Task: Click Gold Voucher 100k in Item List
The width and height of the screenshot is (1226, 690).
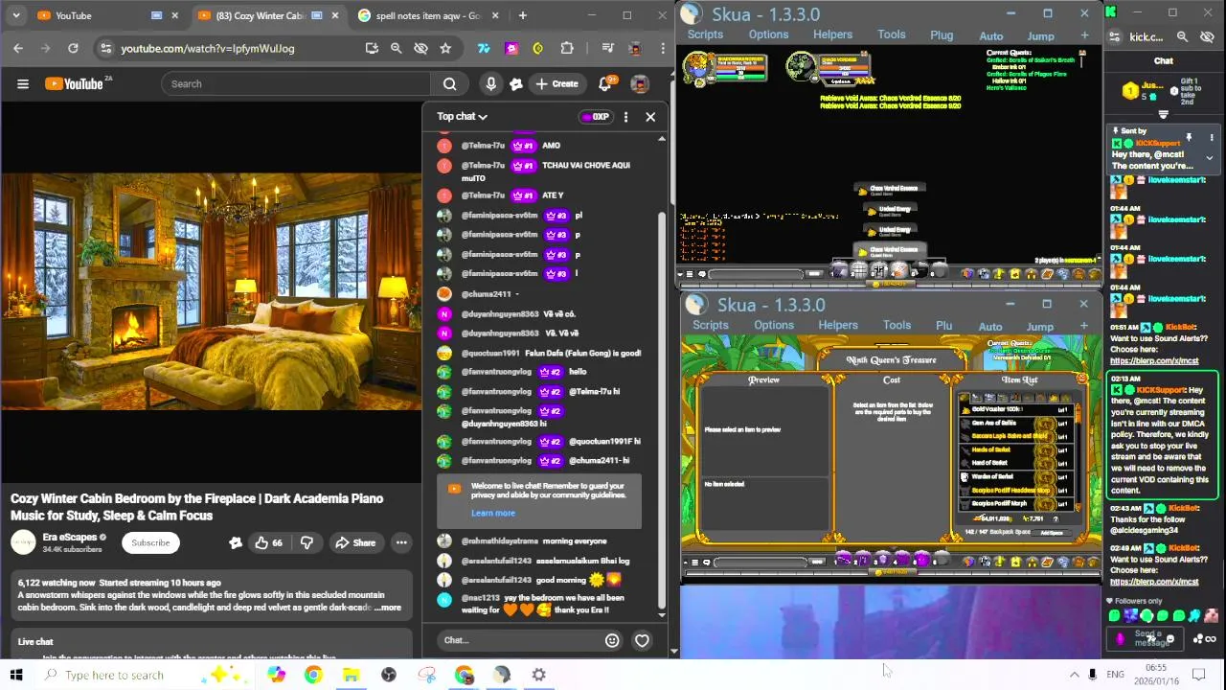Action: pos(1015,409)
